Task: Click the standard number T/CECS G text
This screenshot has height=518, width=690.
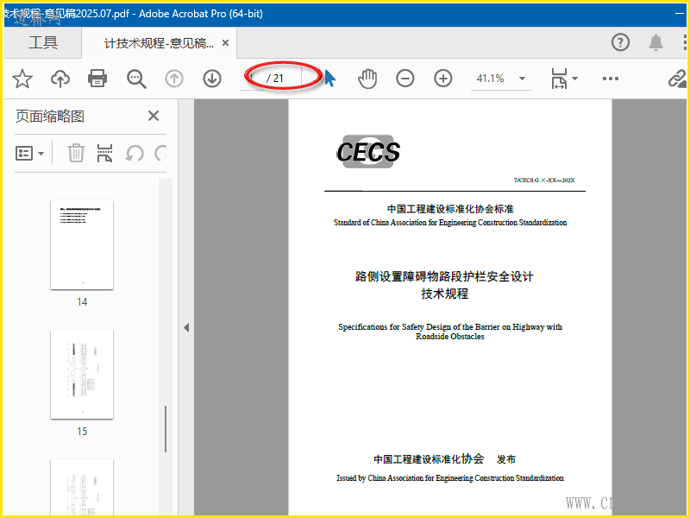Action: [544, 180]
